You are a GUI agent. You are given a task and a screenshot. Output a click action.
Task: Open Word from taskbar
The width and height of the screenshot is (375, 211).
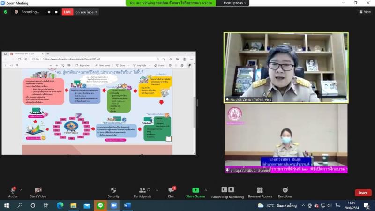[127, 205]
